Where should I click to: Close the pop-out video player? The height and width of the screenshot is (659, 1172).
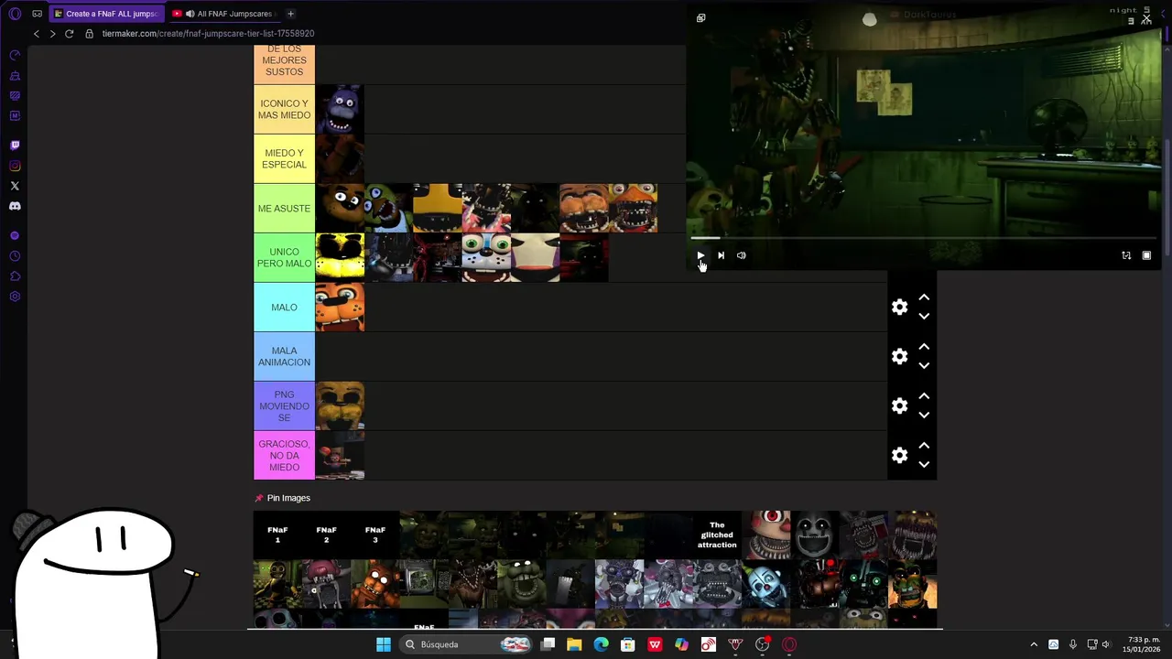coord(1146,18)
